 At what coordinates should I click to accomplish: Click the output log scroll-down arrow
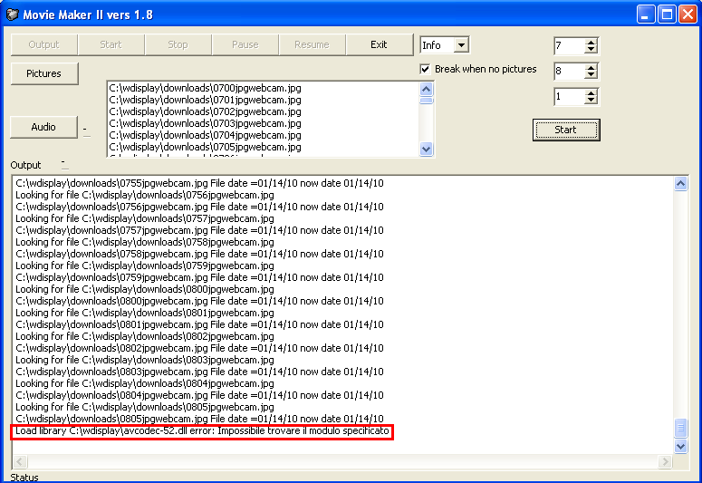(680, 446)
